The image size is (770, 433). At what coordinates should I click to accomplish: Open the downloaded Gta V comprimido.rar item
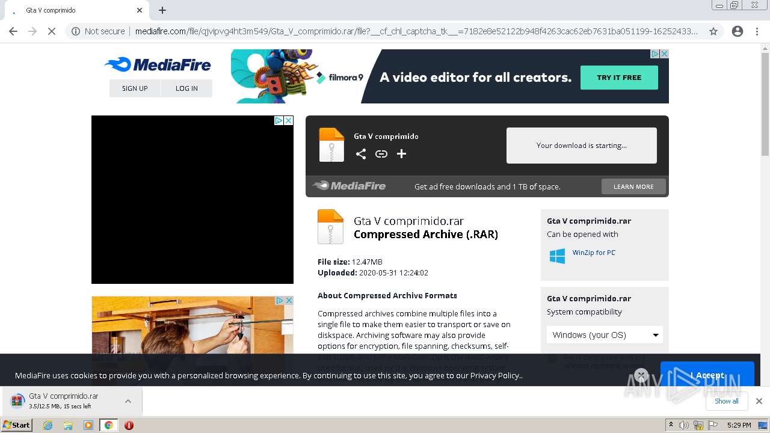pyautogui.click(x=63, y=401)
